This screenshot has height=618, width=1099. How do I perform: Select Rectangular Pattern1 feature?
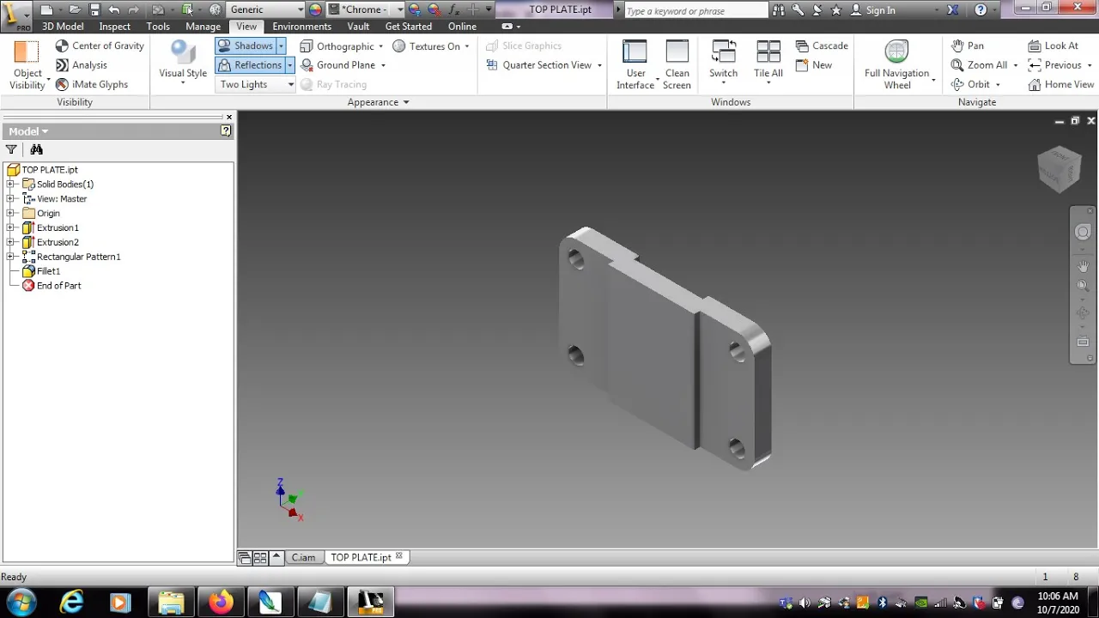pyautogui.click(x=78, y=257)
